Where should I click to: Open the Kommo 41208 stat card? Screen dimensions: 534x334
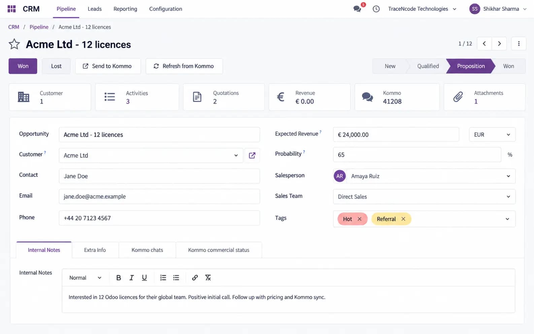click(x=397, y=97)
